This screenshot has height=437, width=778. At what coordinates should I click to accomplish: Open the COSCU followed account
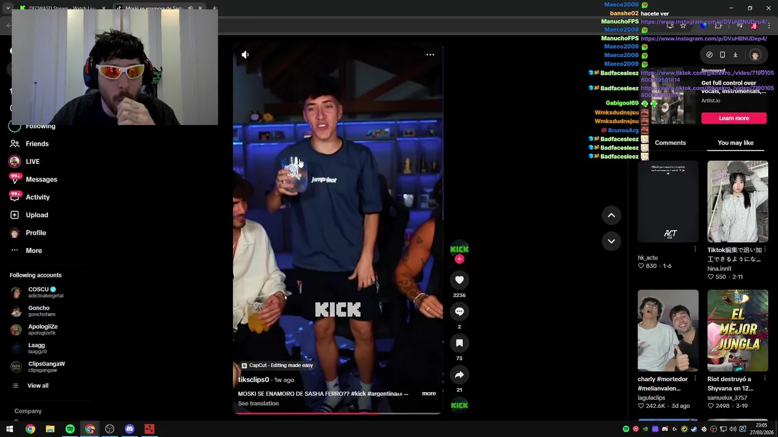[41, 292]
